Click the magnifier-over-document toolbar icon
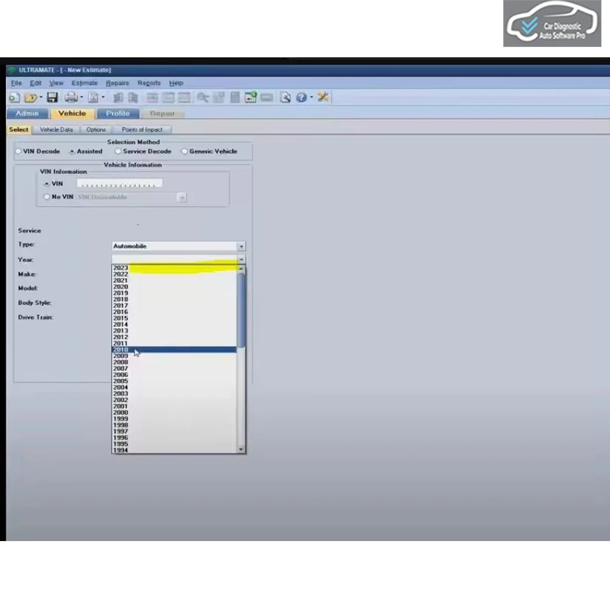This screenshot has height=610, width=610. pyautogui.click(x=285, y=97)
